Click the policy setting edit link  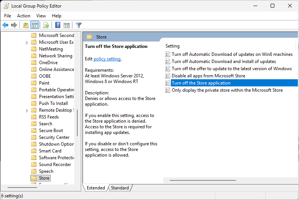pos(107,59)
